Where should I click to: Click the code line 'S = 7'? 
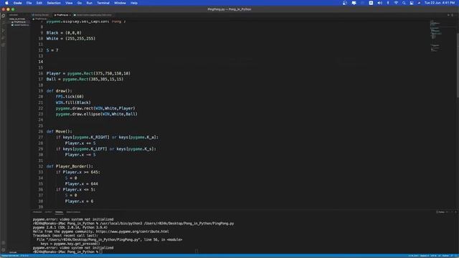click(x=52, y=50)
